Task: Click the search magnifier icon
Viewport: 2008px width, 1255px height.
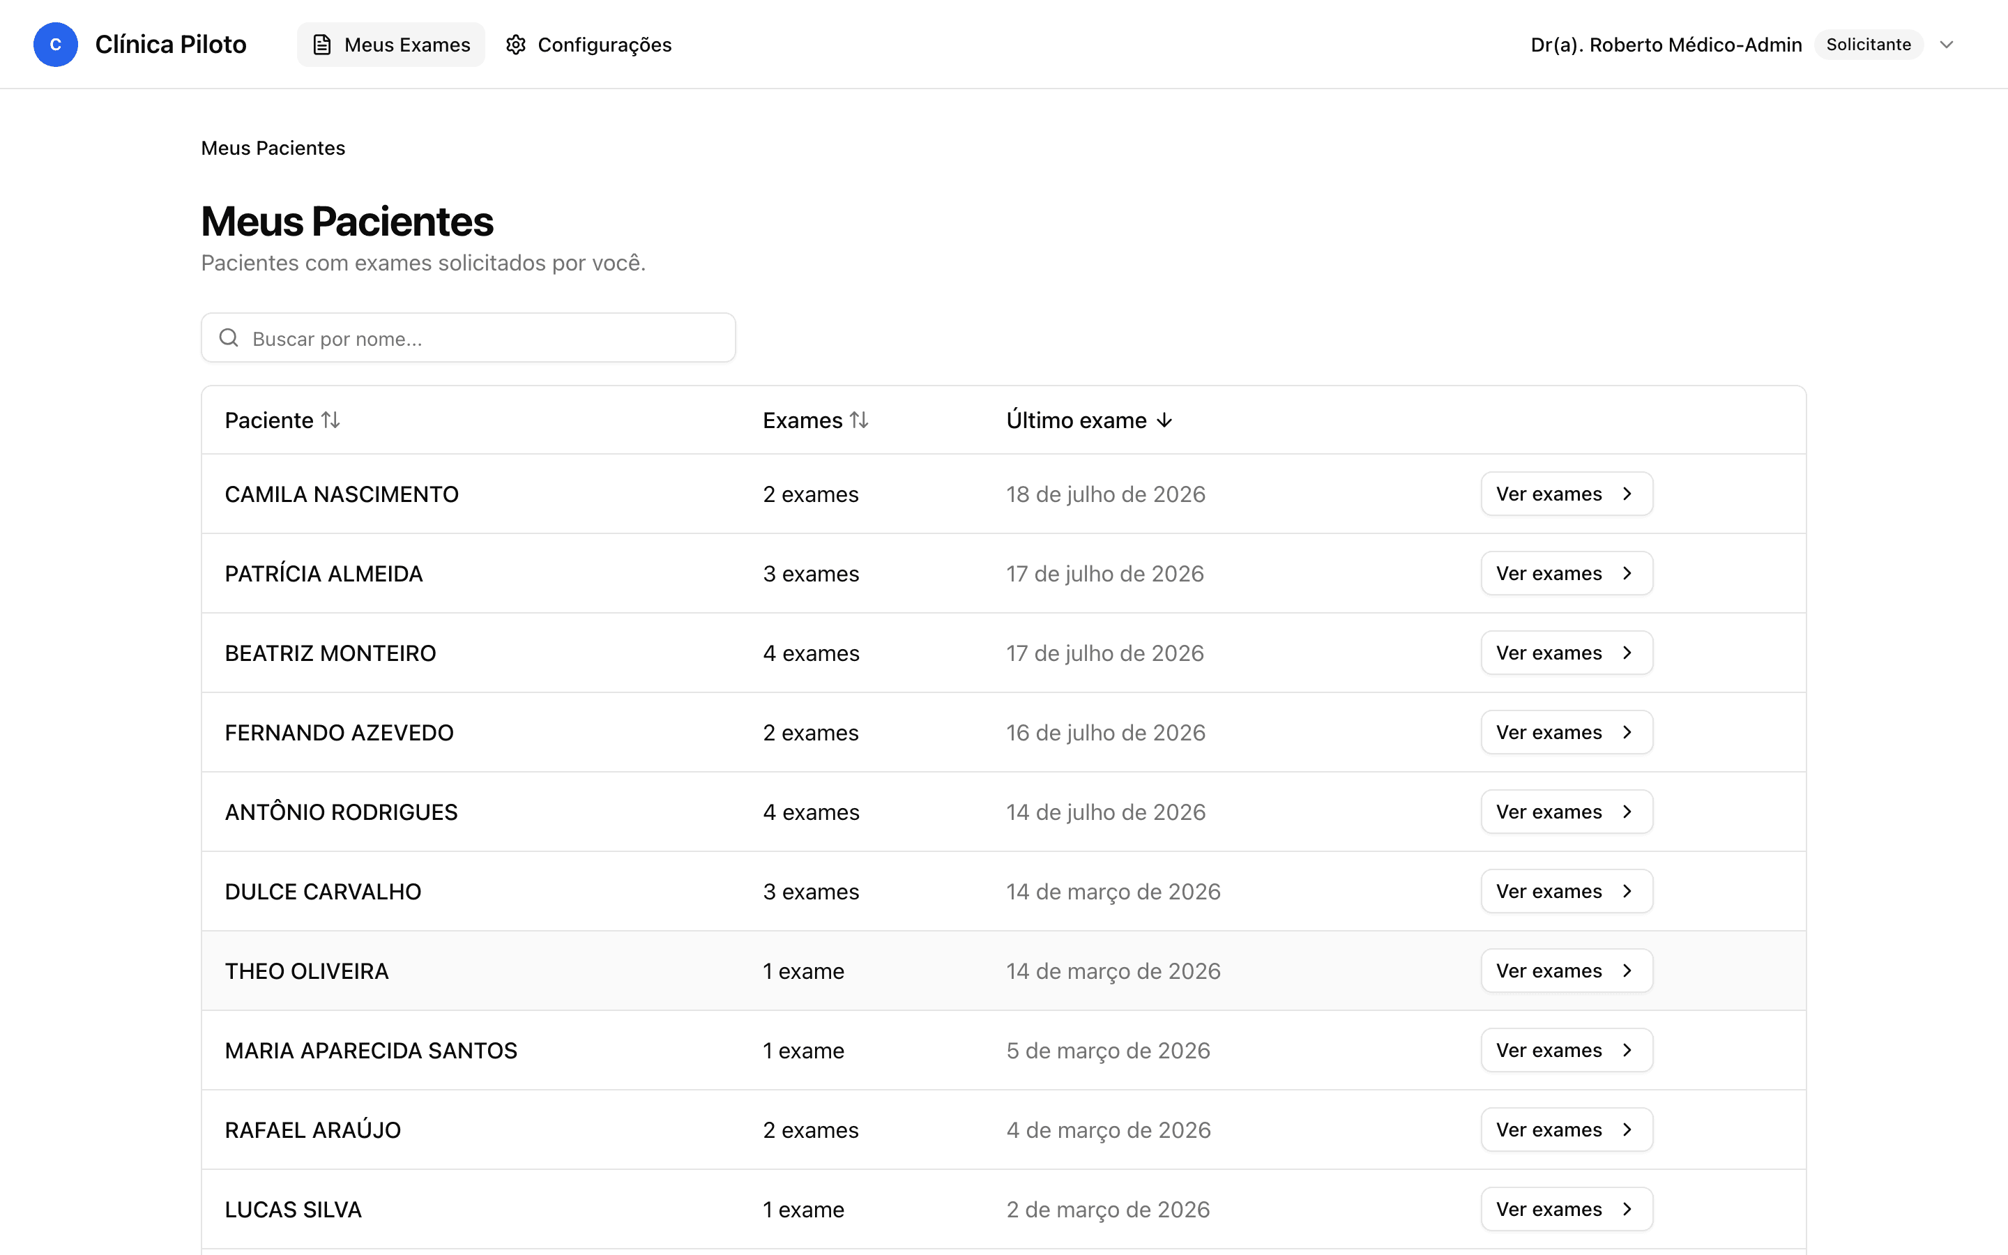Action: point(229,338)
